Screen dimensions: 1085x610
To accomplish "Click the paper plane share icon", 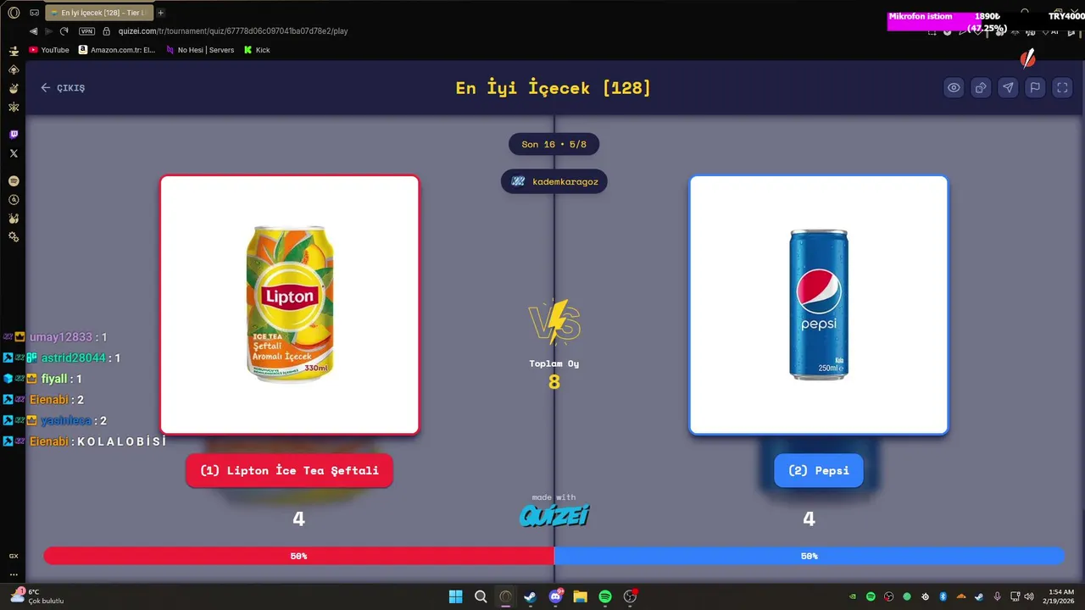I will tap(1008, 87).
